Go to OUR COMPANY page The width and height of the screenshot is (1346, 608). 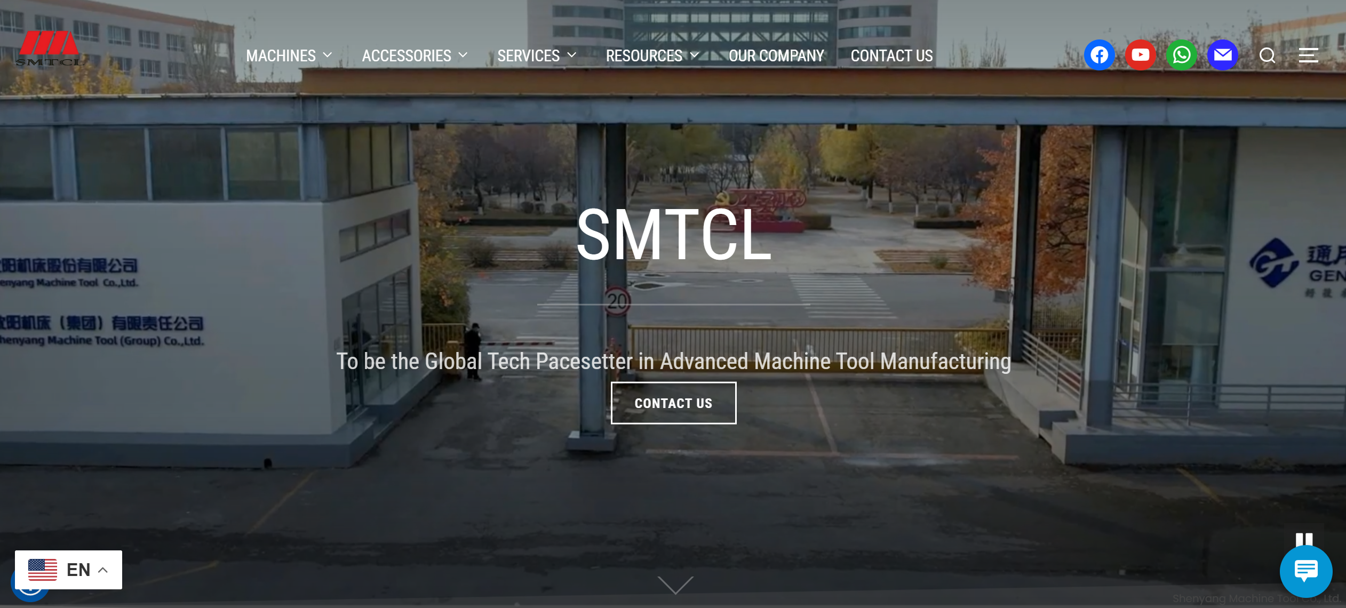(x=776, y=55)
